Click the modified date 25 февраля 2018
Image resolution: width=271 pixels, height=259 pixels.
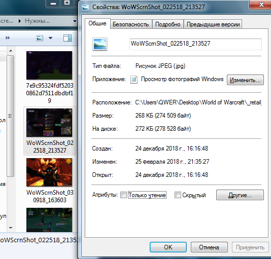tap(172, 162)
